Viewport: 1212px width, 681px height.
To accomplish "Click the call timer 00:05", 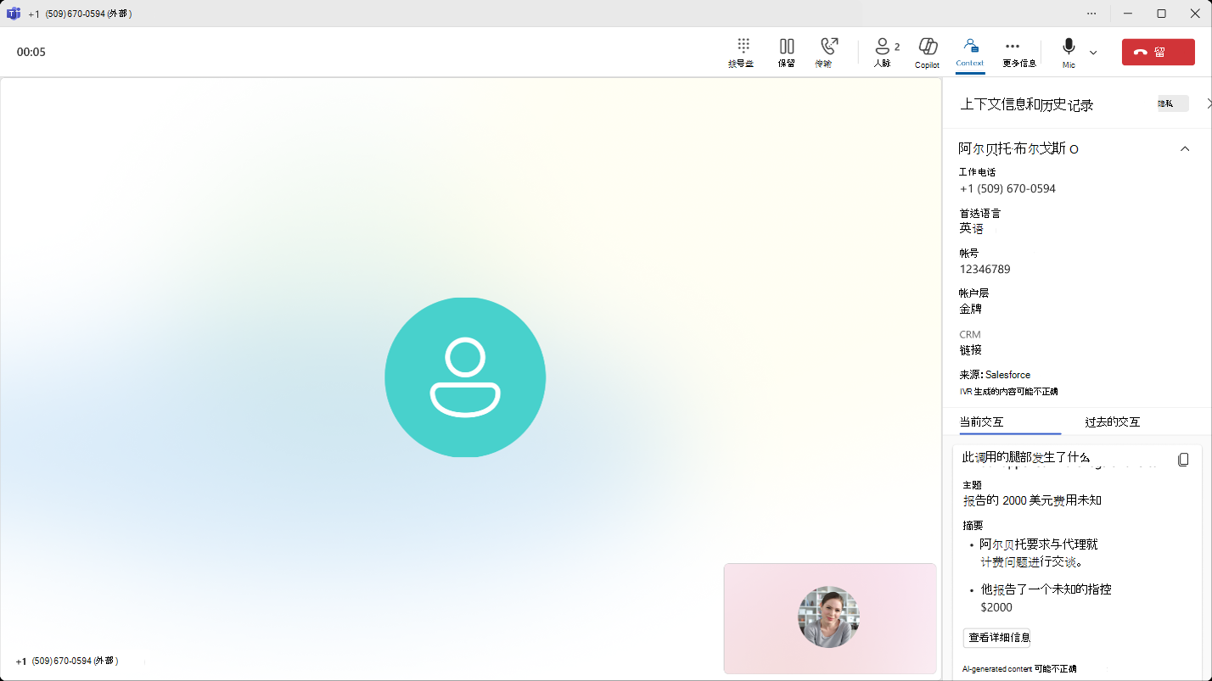I will (31, 52).
